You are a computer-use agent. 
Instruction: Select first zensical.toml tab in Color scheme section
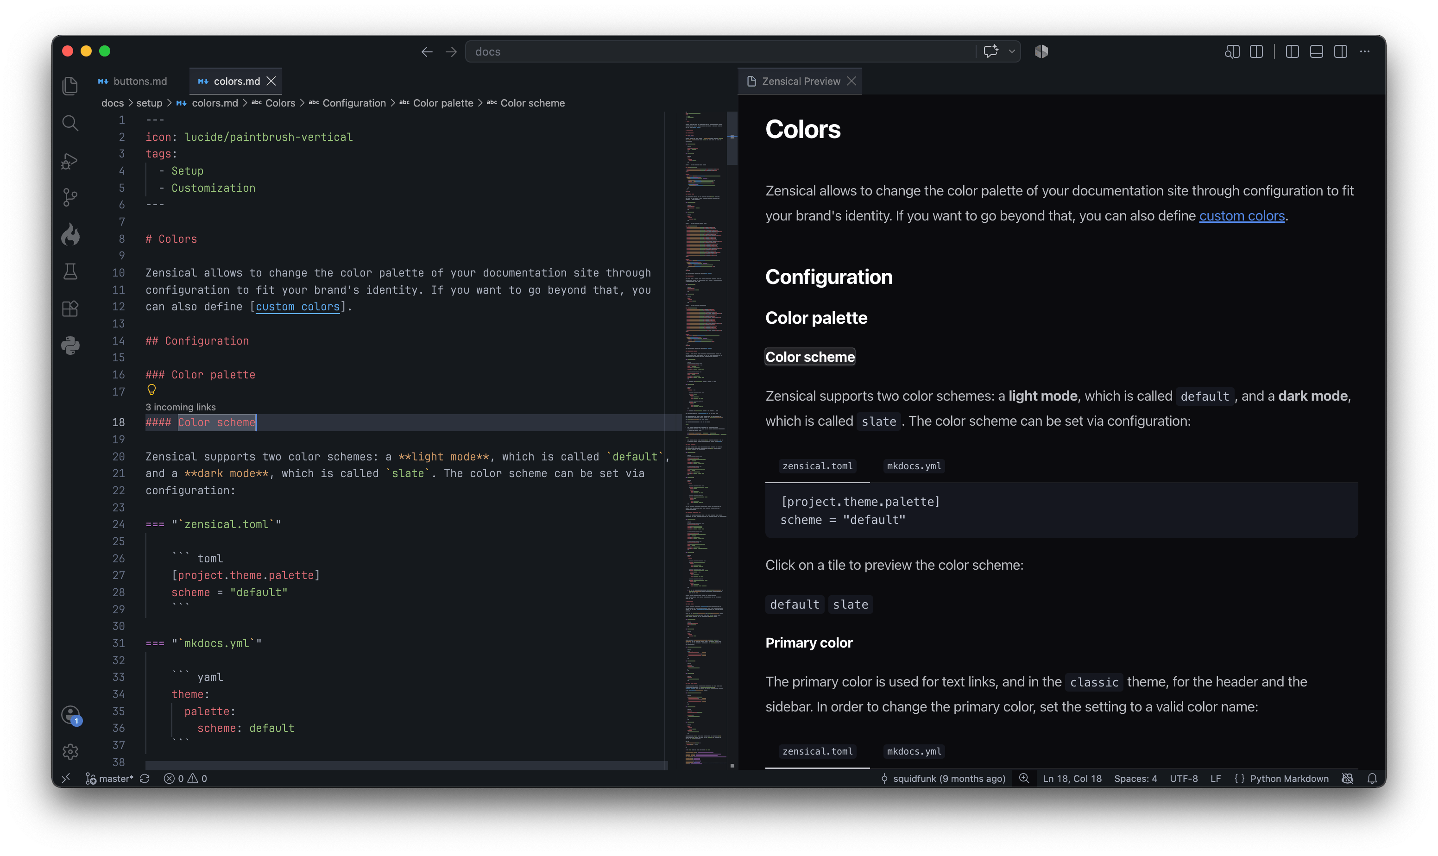[x=817, y=466]
